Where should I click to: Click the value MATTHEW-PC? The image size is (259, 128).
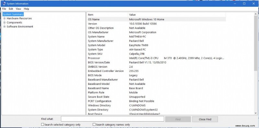[x=138, y=36]
